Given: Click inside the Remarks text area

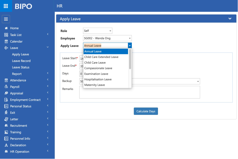Looking at the screenshot, I should pyautogui.click(x=139, y=92).
